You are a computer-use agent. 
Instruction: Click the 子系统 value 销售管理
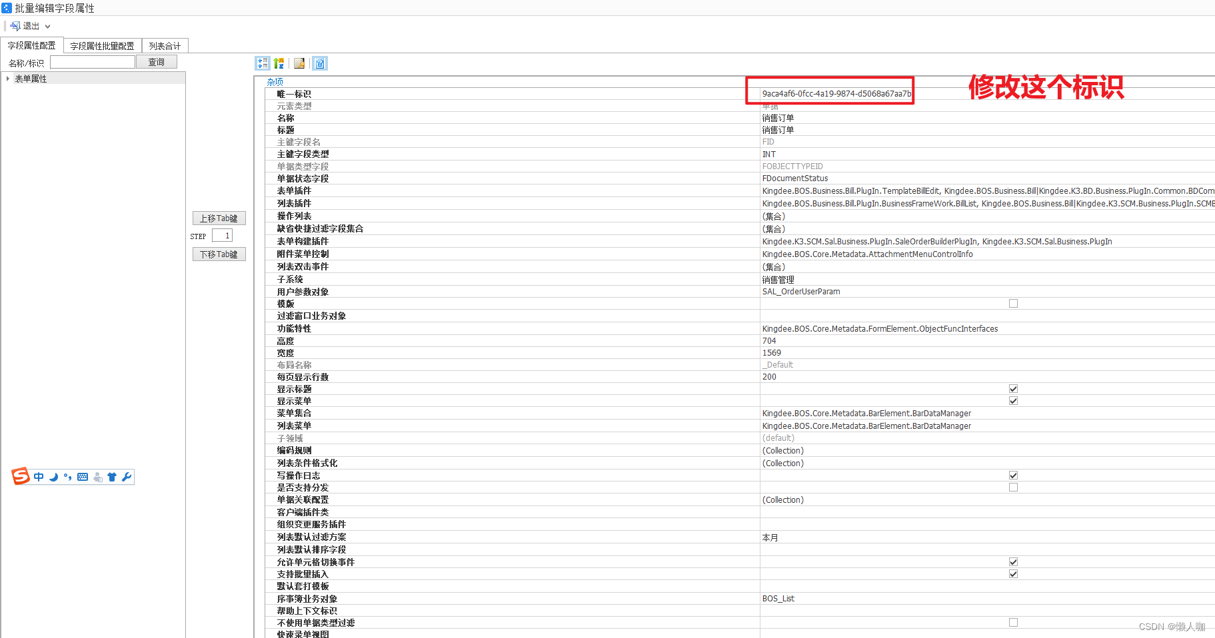(778, 280)
